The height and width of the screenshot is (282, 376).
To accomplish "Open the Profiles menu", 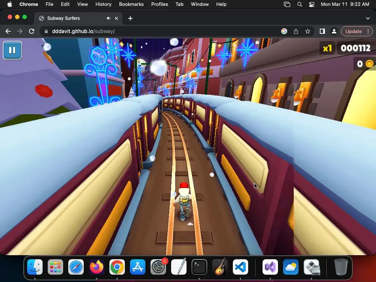I will click(x=159, y=4).
